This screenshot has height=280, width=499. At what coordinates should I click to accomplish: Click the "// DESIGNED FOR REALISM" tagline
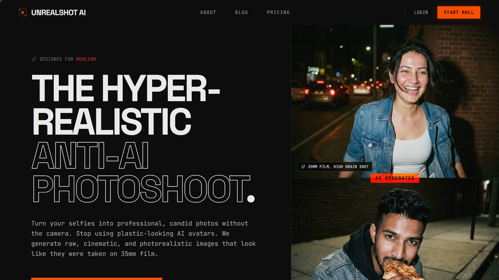(x=64, y=59)
